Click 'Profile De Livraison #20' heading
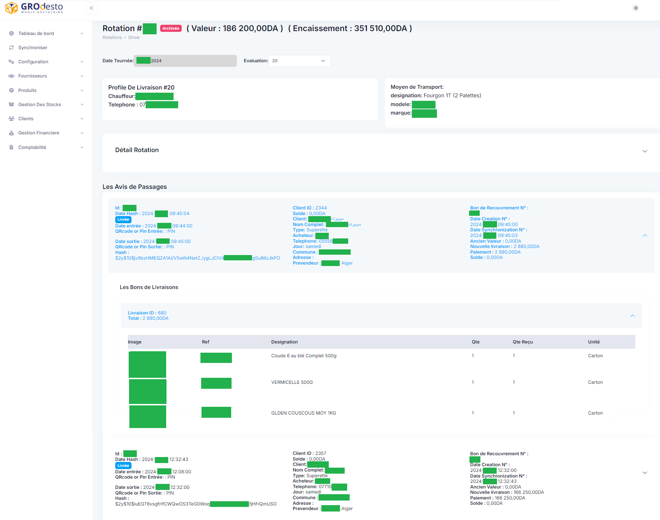 (141, 88)
